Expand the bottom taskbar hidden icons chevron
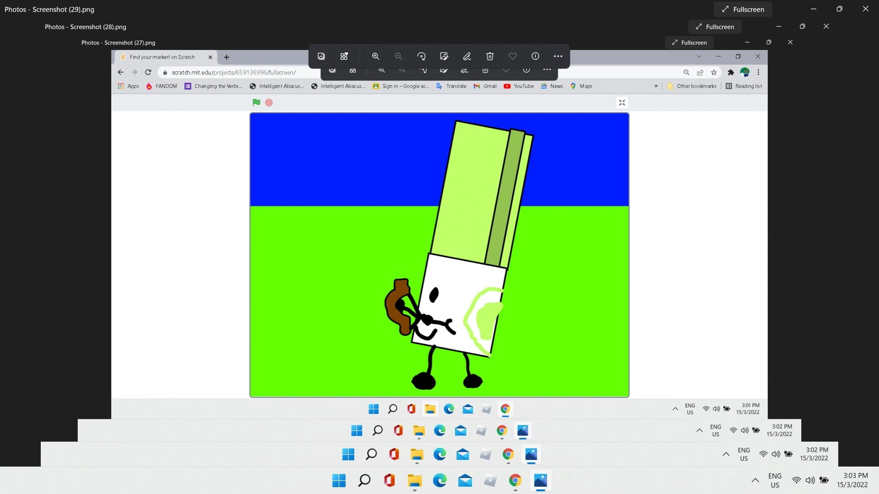 [x=755, y=480]
